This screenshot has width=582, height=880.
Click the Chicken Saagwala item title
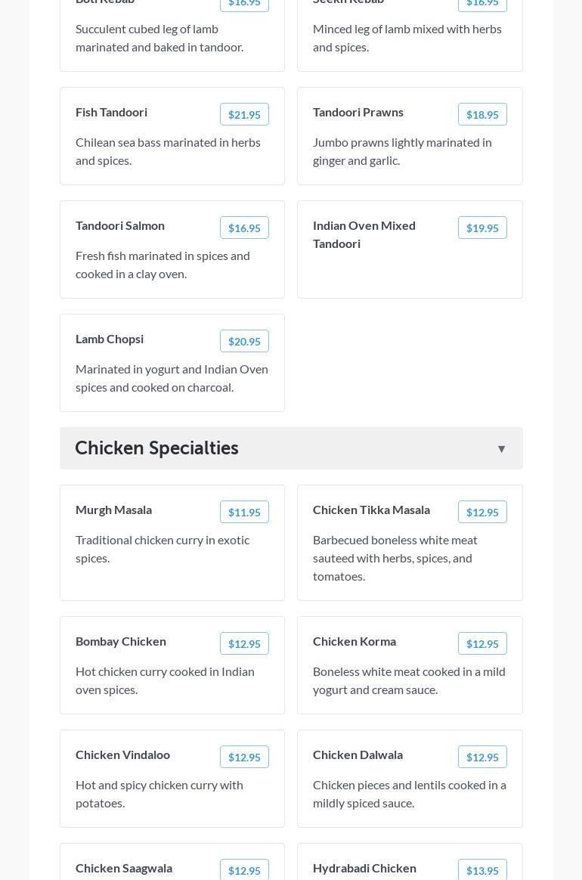click(124, 868)
